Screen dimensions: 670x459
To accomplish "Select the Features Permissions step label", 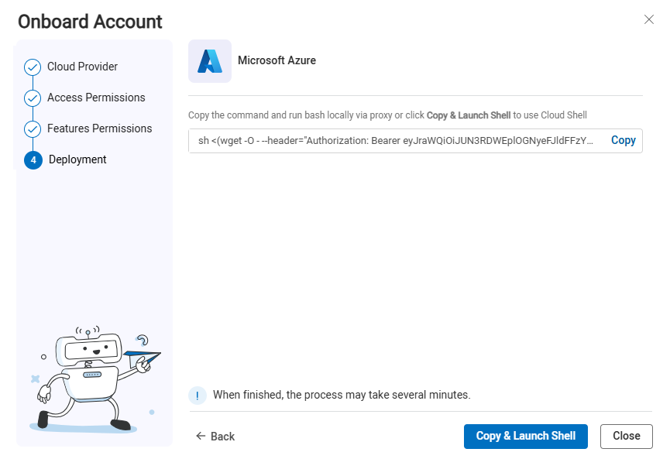I will click(x=99, y=128).
